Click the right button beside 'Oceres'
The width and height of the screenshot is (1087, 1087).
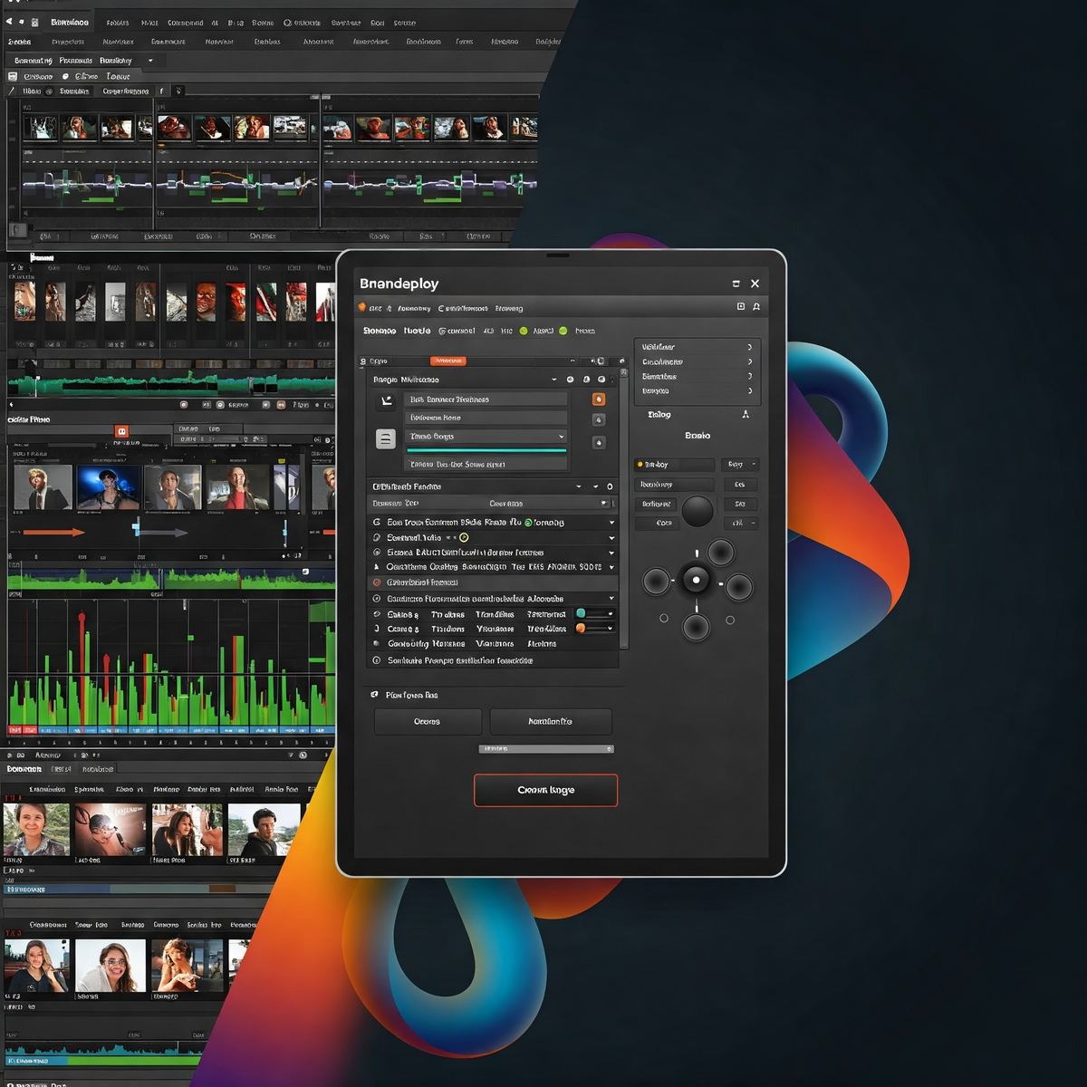[551, 722]
